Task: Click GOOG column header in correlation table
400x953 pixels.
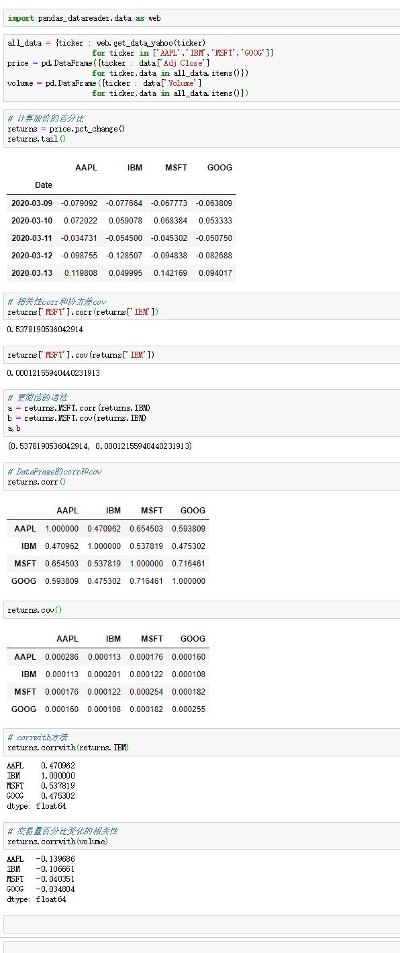Action: click(x=193, y=511)
